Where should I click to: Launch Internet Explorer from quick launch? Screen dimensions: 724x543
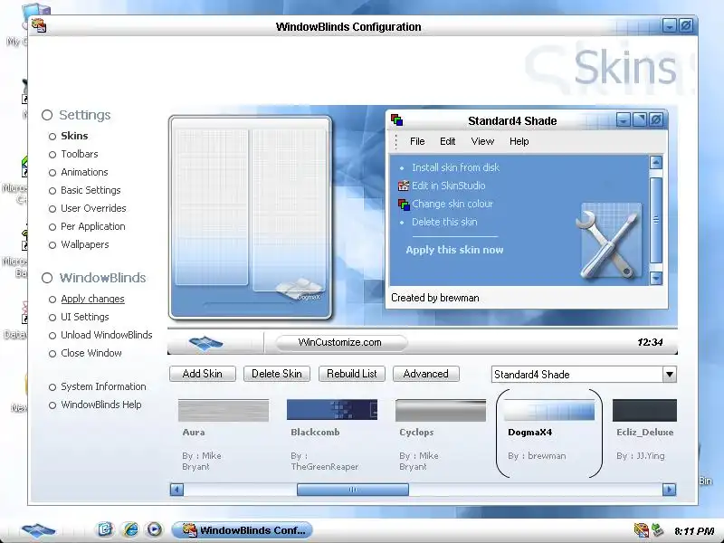coord(130,529)
